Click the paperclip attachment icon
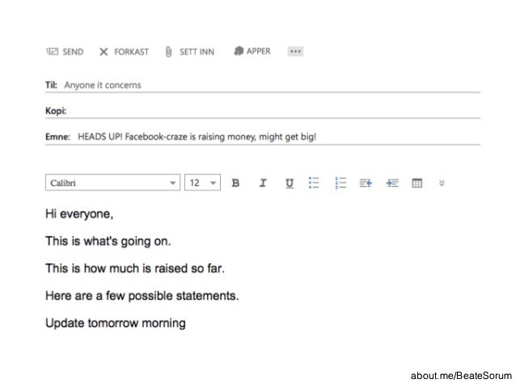Image resolution: width=516 pixels, height=387 pixels. pos(168,52)
